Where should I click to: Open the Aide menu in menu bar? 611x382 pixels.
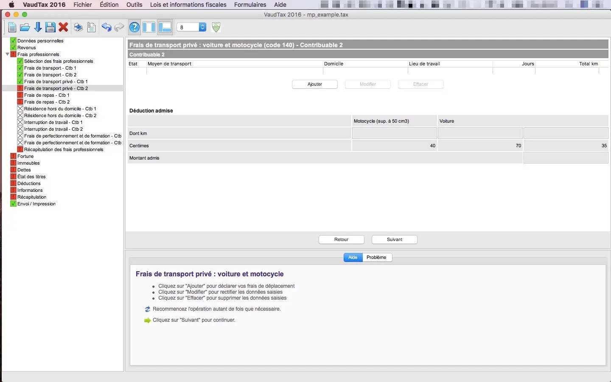tap(280, 5)
